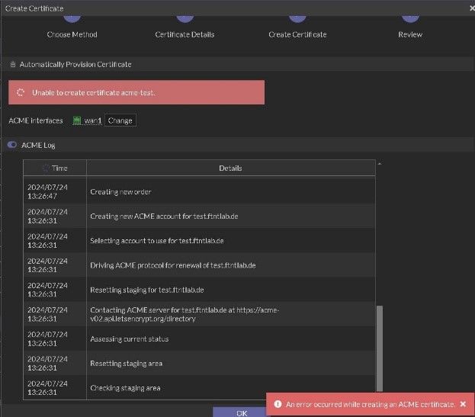Select the 'Resetting staging area' log entry
The width and height of the screenshot is (475, 417).
tap(199, 364)
